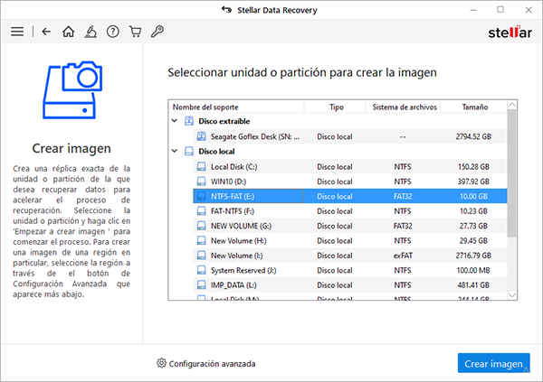Open the key activation icon
The image size is (543, 382).
157,31
